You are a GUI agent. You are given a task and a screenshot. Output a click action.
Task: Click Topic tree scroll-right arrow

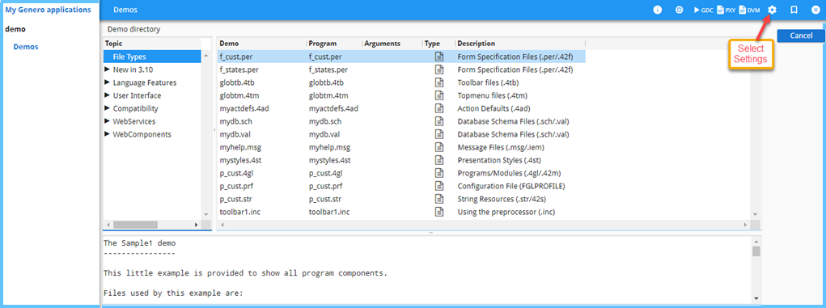[196, 225]
